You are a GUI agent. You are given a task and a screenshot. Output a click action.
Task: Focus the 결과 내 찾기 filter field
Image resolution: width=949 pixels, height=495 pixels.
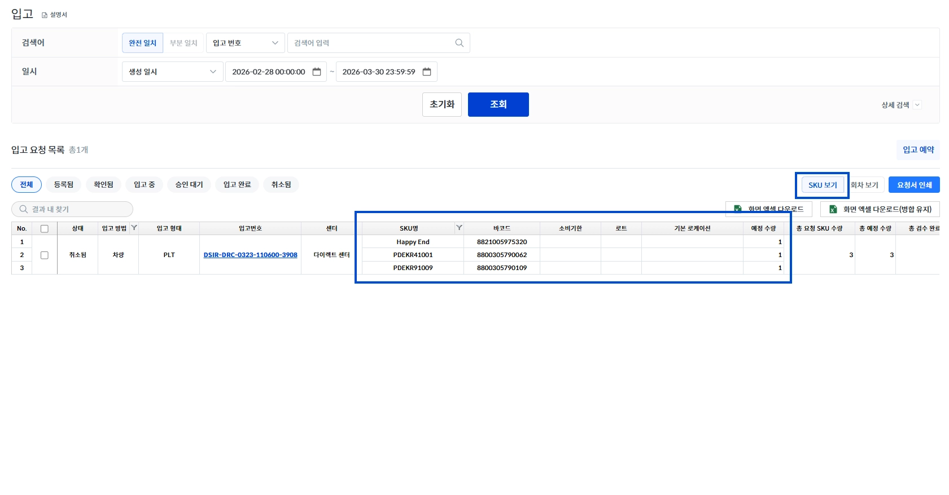point(72,209)
